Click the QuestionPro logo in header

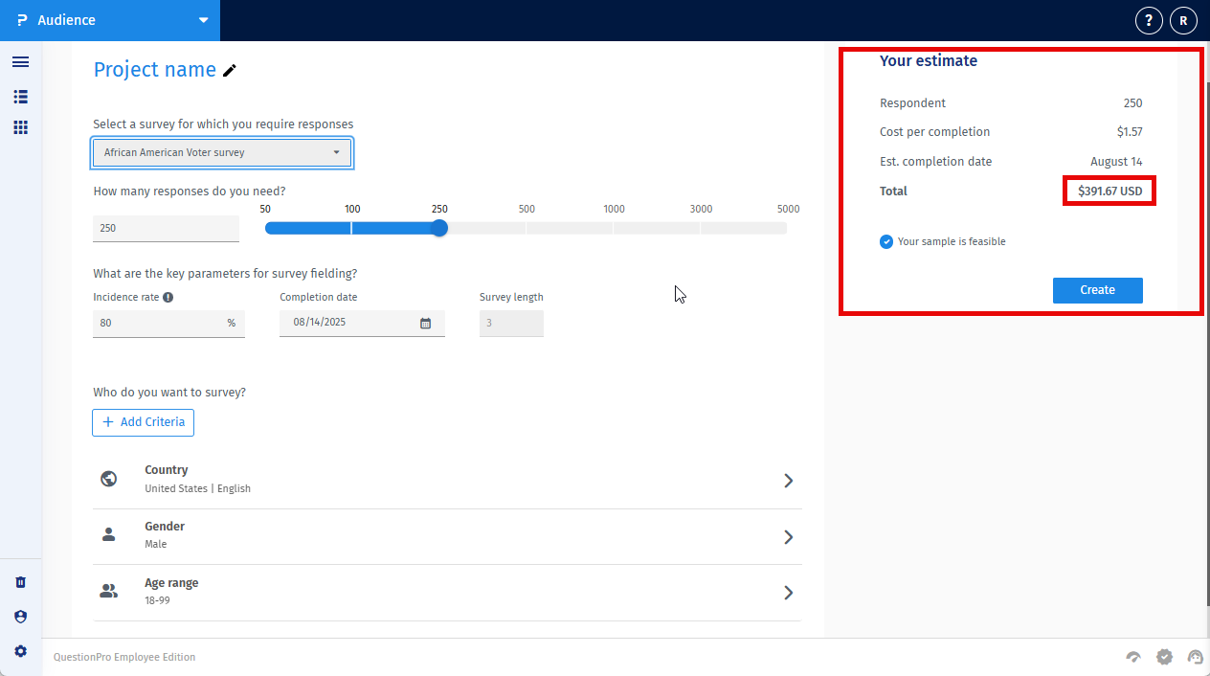[22, 20]
